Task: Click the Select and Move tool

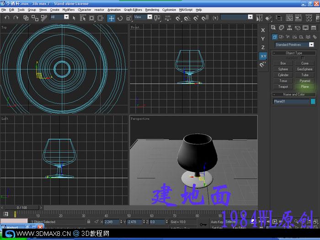Action: tap(111, 18)
